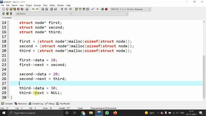206x116 pixels.
Task: Switch to the Compiler bottom tab
Action: [7, 104]
